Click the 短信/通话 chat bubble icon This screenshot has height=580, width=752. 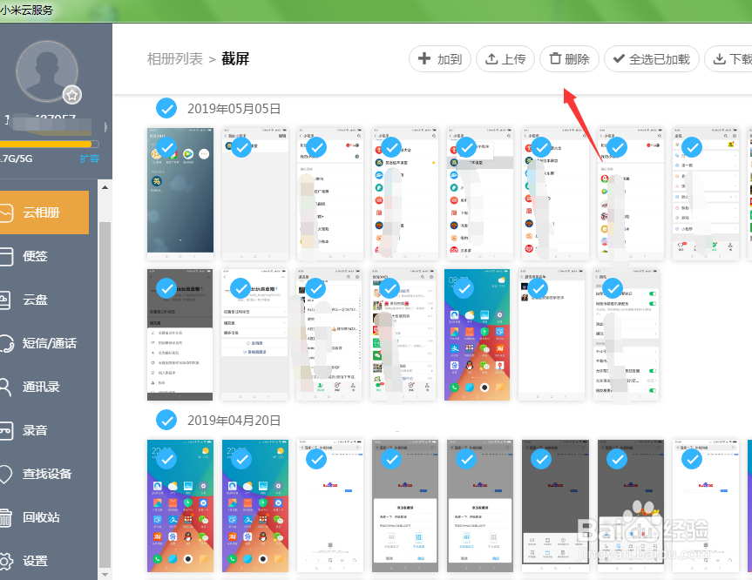pos(6,344)
